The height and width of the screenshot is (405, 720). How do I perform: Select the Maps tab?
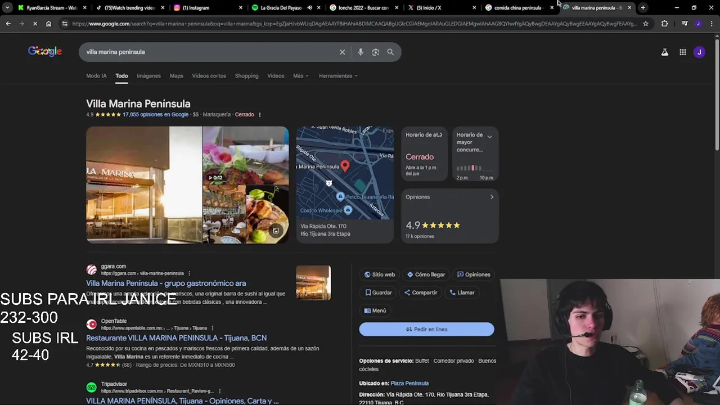pyautogui.click(x=176, y=76)
